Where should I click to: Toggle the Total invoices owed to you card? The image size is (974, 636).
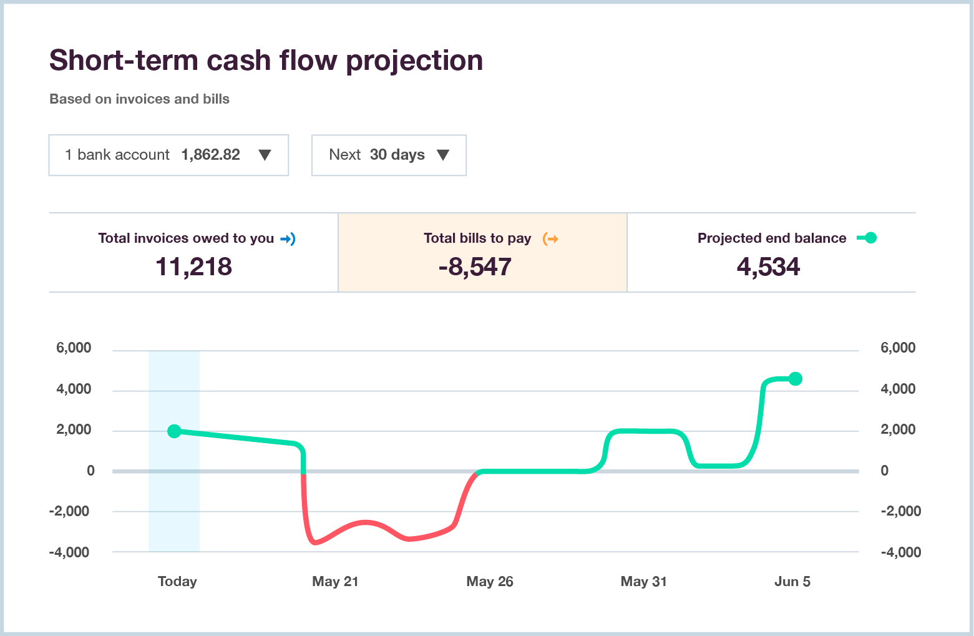193,252
